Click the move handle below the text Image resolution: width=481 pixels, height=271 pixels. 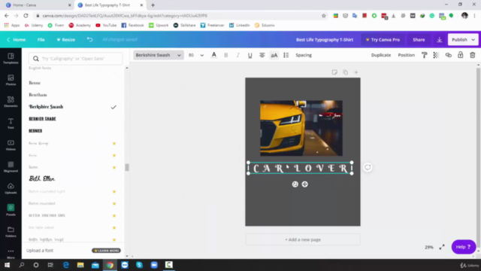[304, 184]
